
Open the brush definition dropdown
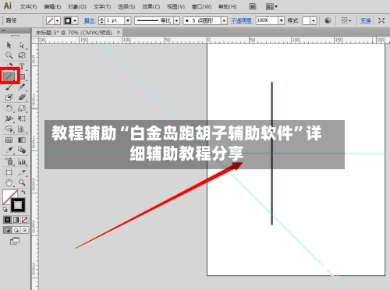[224, 20]
